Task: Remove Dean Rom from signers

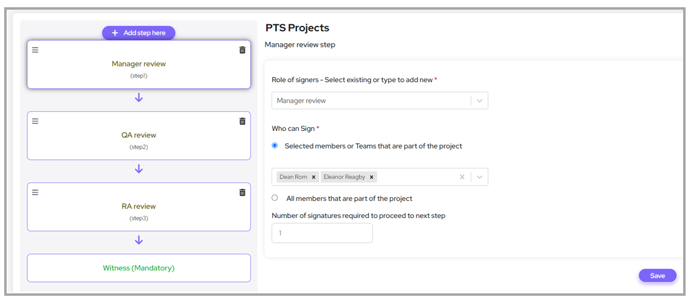Action: 314,177
